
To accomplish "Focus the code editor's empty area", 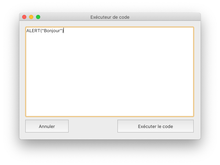I will 109,74.
